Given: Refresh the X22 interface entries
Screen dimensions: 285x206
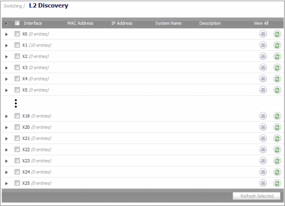Looking at the screenshot, I should (277, 150).
